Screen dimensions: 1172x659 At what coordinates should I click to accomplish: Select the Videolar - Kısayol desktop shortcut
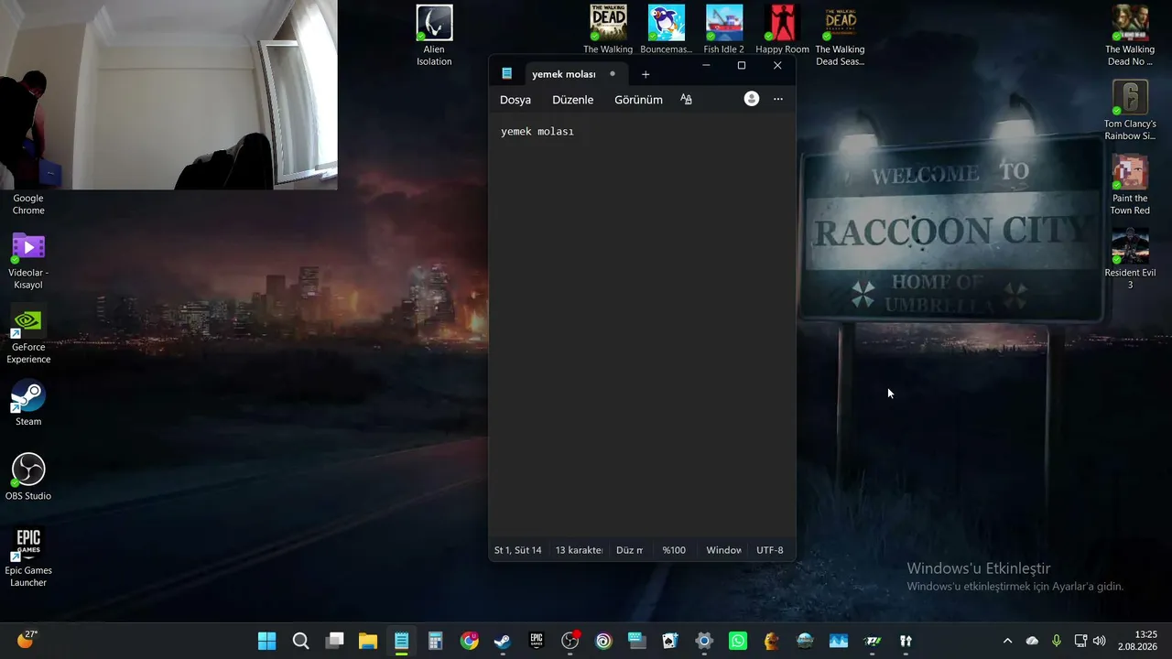(28, 260)
